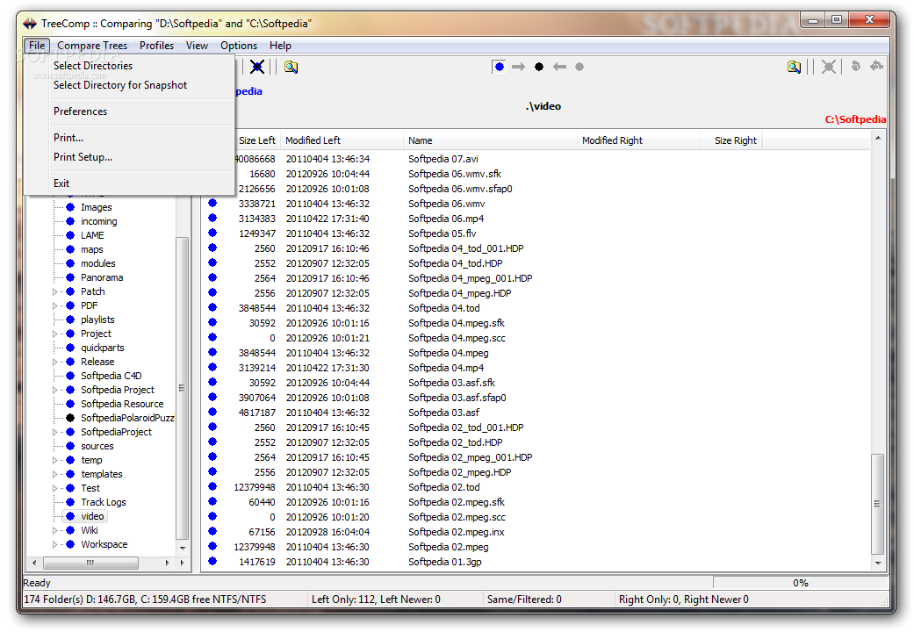Click the status dot for Softpedia 01.3gp row
The width and height of the screenshot is (914, 632).
(x=212, y=561)
